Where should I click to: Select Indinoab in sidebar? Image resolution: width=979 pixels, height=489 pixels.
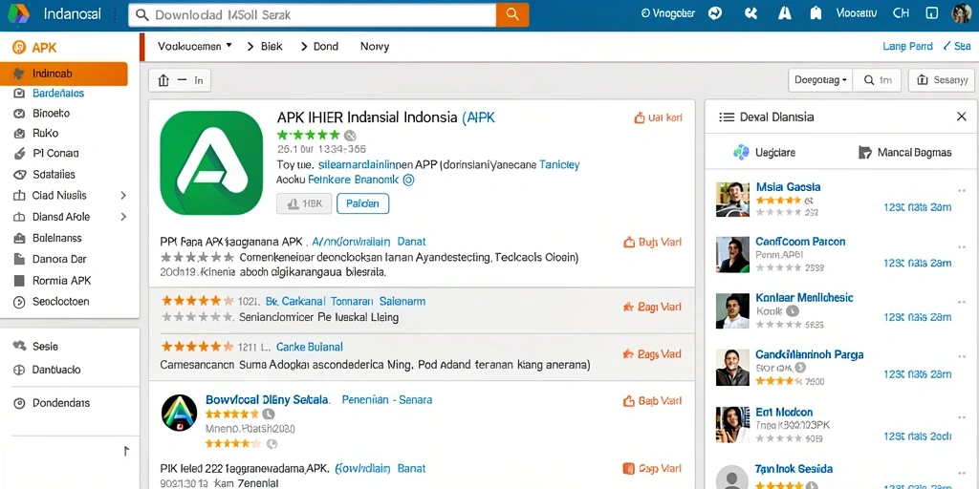[64, 74]
